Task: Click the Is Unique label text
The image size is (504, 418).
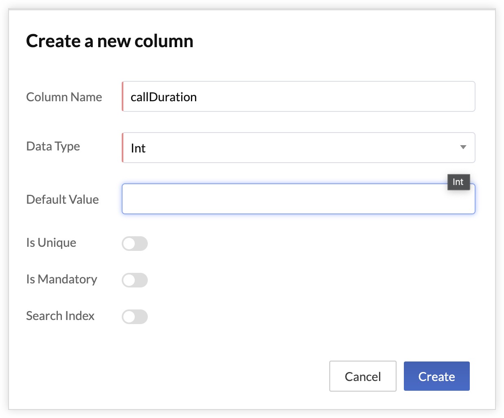Action: click(51, 243)
